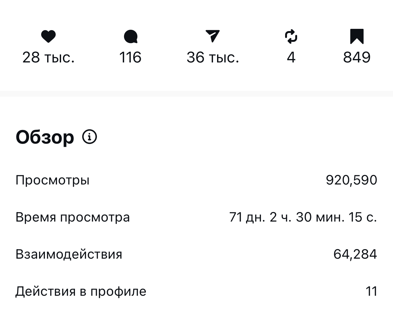
Task: Click the 116 comments count
Action: click(130, 58)
